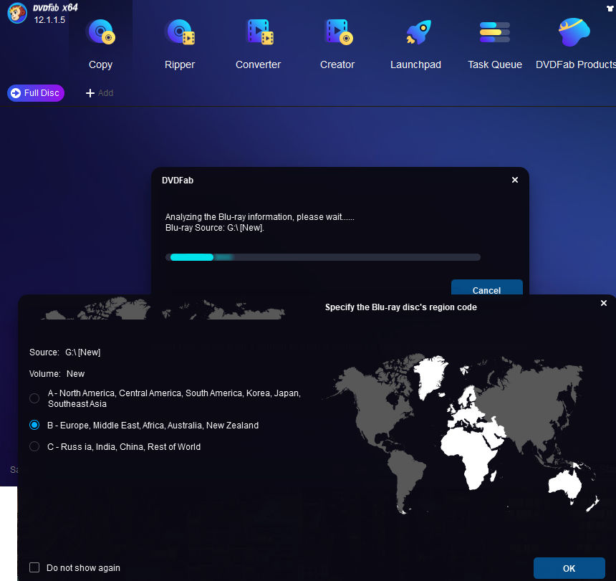This screenshot has height=581, width=616.
Task: Click the world region map
Action: click(x=461, y=434)
